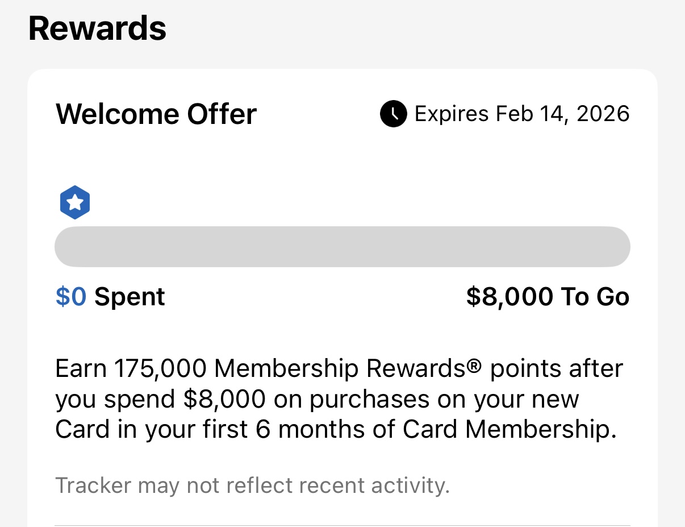Tap the clock icon beside the expiration date
Screen dimensions: 685x527
[393, 114]
